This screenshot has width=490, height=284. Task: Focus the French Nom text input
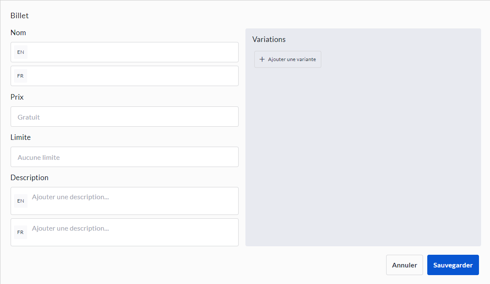tap(131, 76)
